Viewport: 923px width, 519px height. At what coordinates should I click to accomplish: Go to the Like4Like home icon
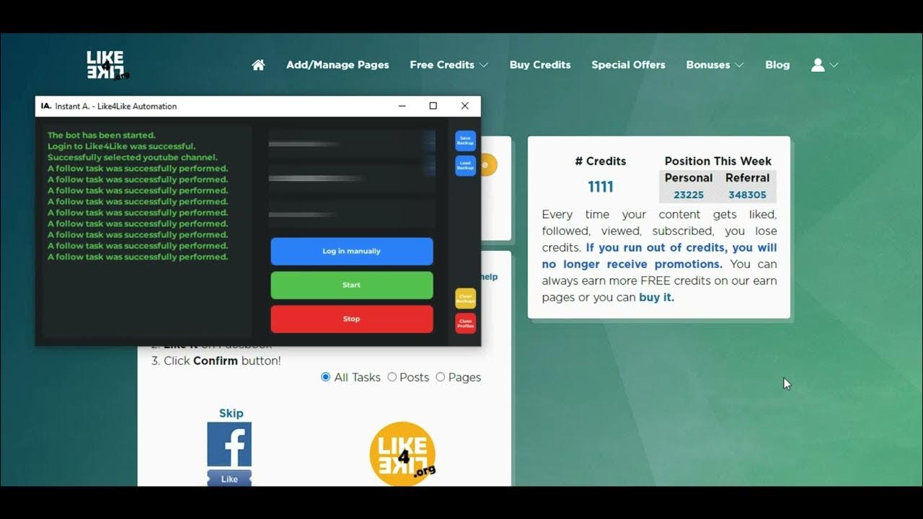[x=258, y=65]
